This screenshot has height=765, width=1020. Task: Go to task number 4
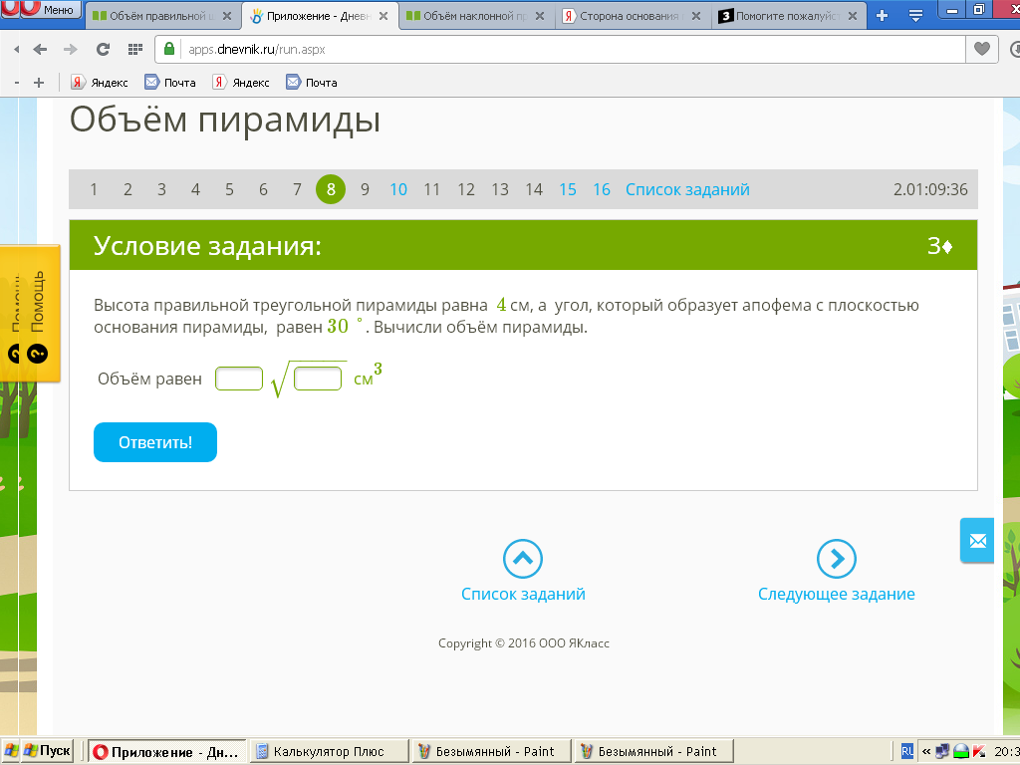tap(195, 189)
